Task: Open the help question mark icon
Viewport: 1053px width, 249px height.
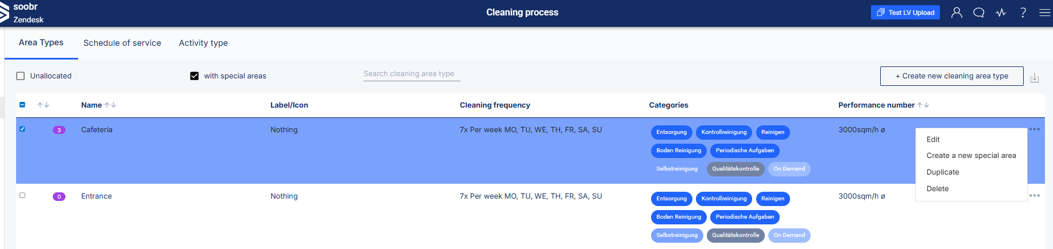Action: (x=1023, y=13)
